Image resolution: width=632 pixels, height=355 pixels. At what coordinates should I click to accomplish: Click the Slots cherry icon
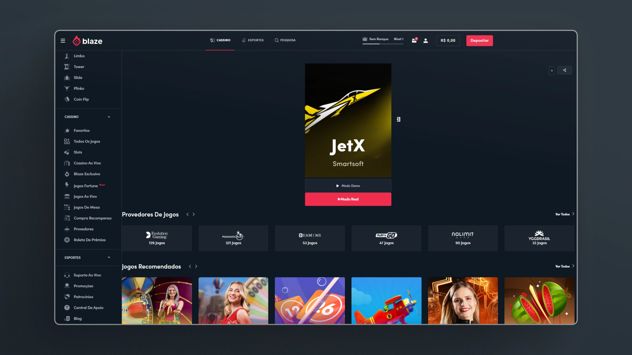pyautogui.click(x=67, y=152)
